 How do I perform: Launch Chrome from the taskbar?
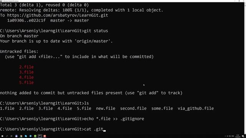[21, 136]
